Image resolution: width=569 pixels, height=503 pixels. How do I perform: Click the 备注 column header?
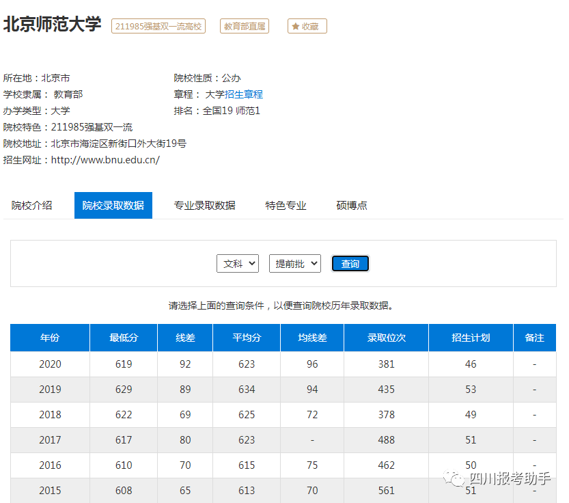point(535,338)
